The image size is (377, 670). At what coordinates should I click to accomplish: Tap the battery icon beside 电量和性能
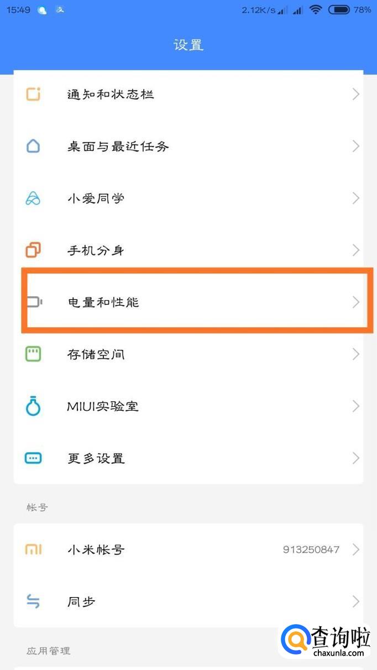coord(34,302)
